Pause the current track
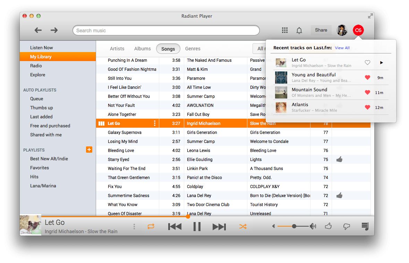This screenshot has height=263, width=409. [197, 226]
